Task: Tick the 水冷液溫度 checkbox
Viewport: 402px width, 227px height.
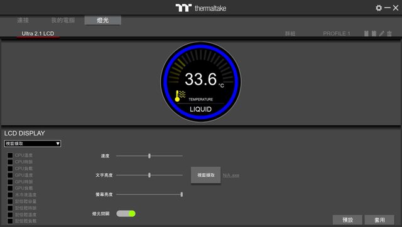Action: tap(10, 195)
